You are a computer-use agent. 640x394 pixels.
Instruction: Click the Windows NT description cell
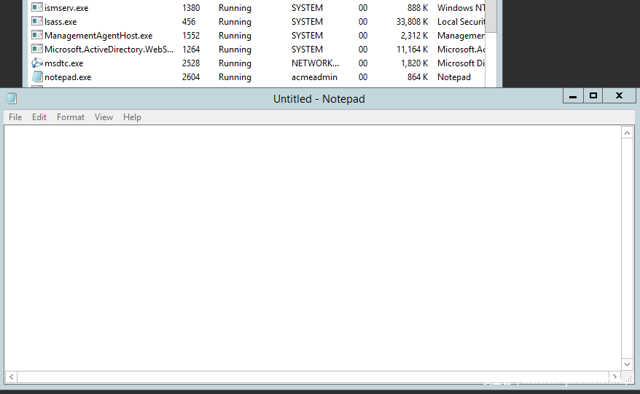pos(461,8)
